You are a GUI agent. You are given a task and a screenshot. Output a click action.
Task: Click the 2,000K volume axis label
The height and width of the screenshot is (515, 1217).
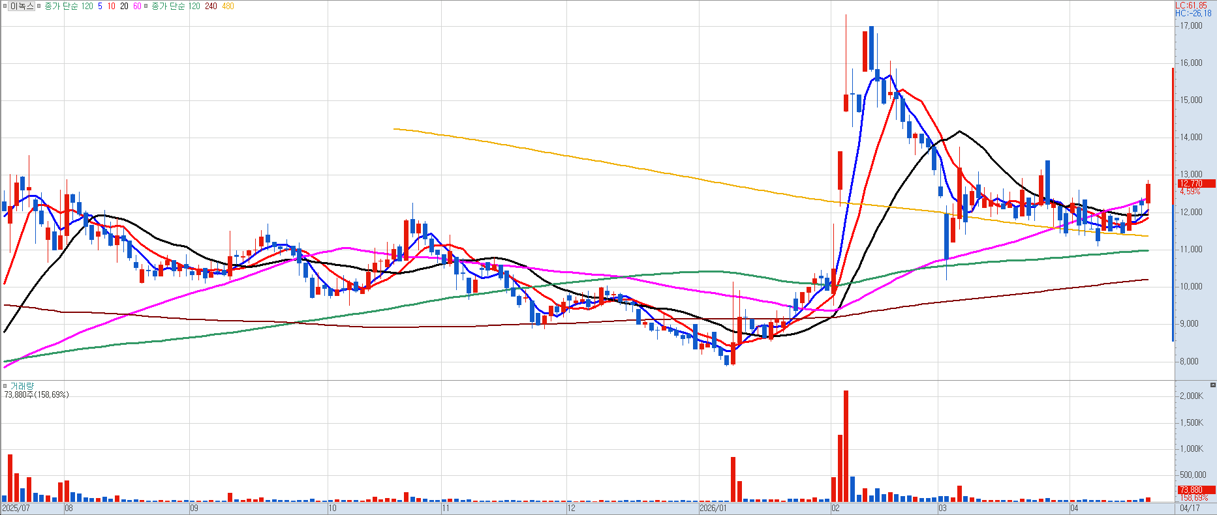pos(1192,396)
